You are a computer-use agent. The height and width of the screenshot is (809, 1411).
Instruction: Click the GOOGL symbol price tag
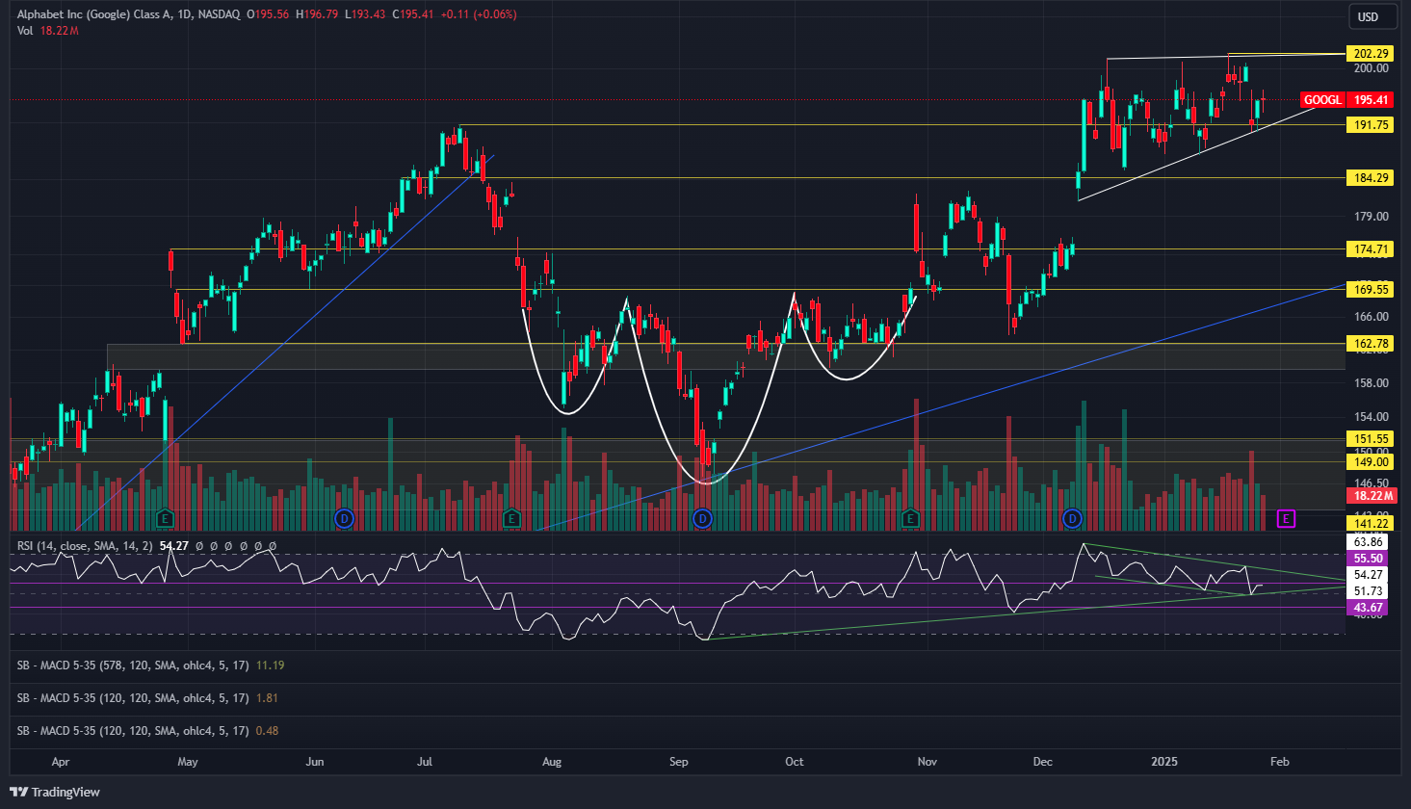[x=1322, y=100]
